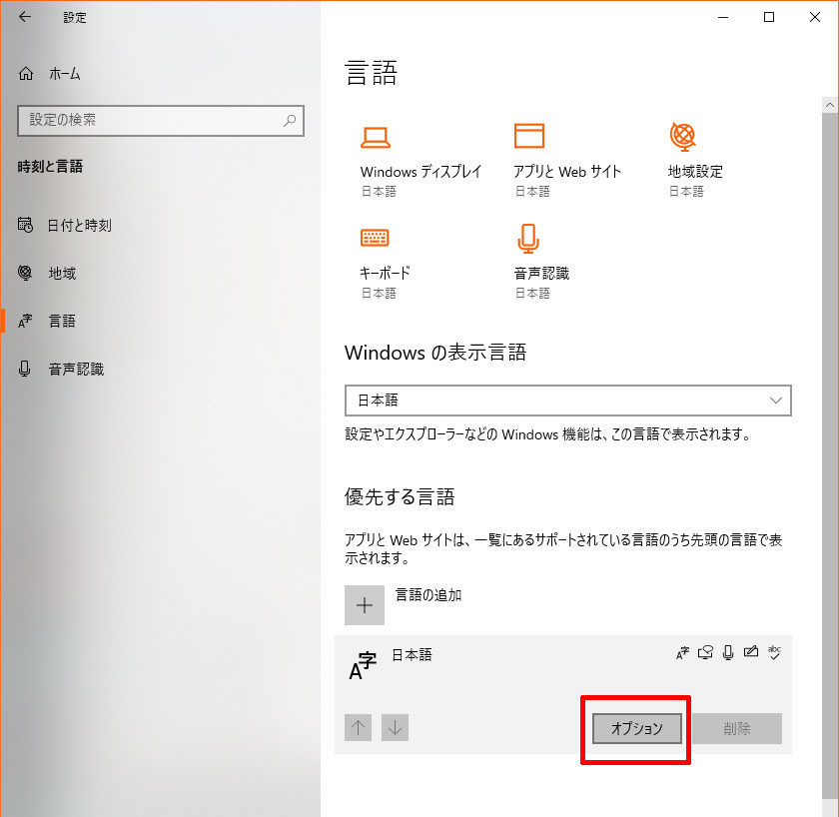Click the speech recognition feature icon

[728, 653]
